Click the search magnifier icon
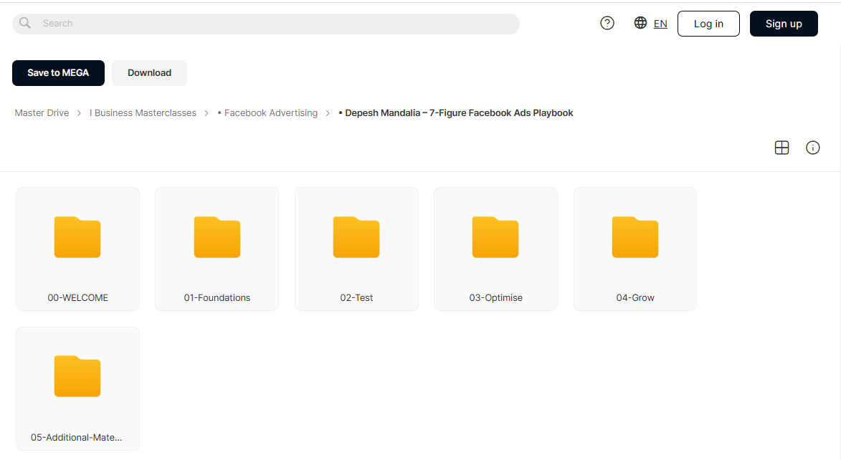 [24, 23]
